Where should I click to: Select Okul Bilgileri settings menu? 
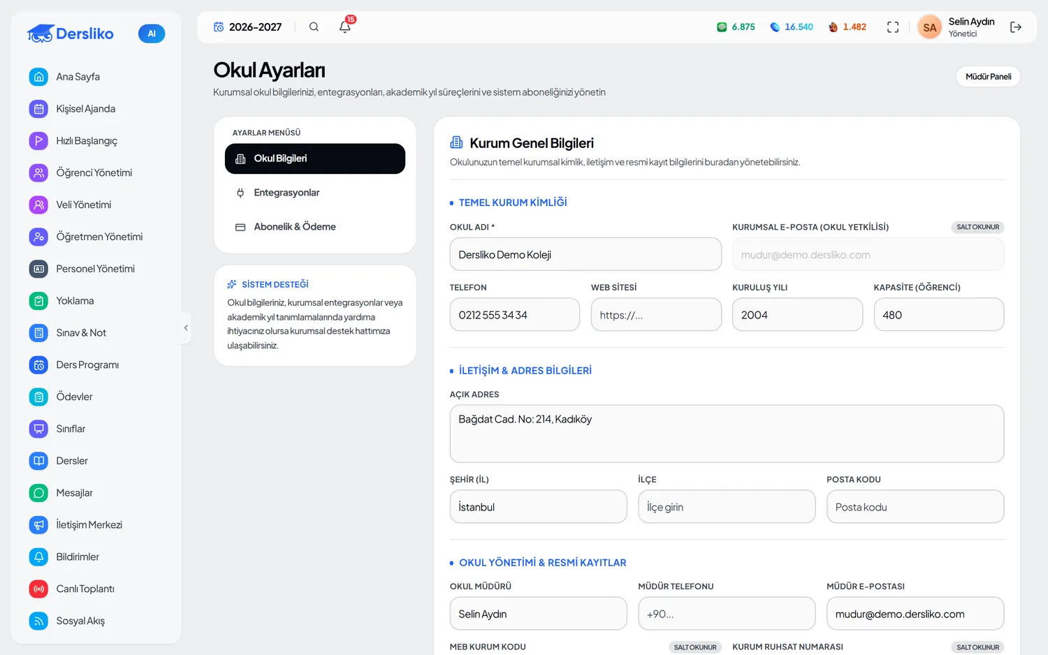tap(315, 159)
